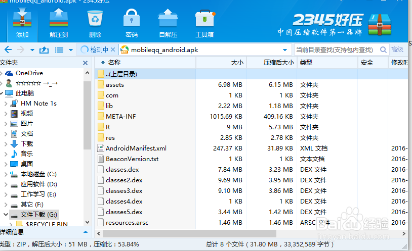
Task: Click horizontal scrollbar left arrow
Action: coord(99,233)
